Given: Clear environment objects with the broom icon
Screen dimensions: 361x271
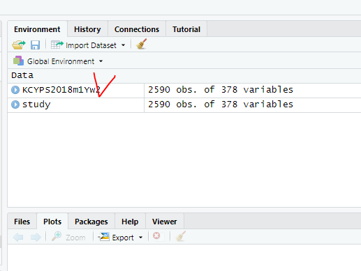Looking at the screenshot, I should coord(141,44).
